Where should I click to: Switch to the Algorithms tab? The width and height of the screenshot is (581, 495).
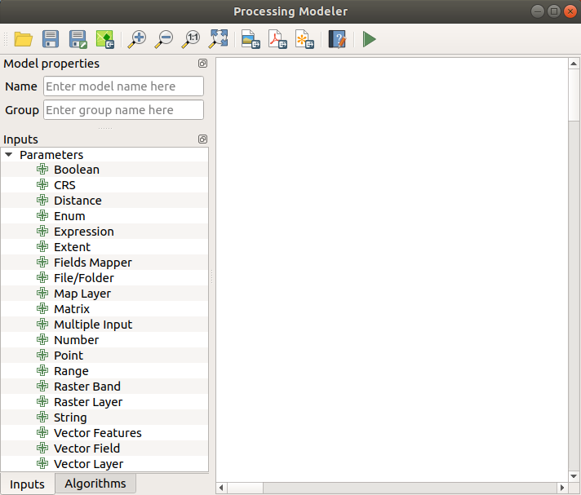[95, 484]
